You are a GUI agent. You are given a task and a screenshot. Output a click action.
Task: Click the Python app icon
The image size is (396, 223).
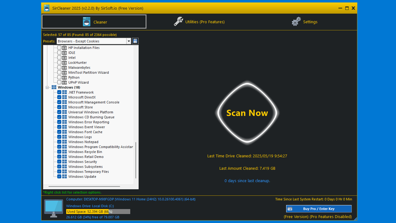64,77
